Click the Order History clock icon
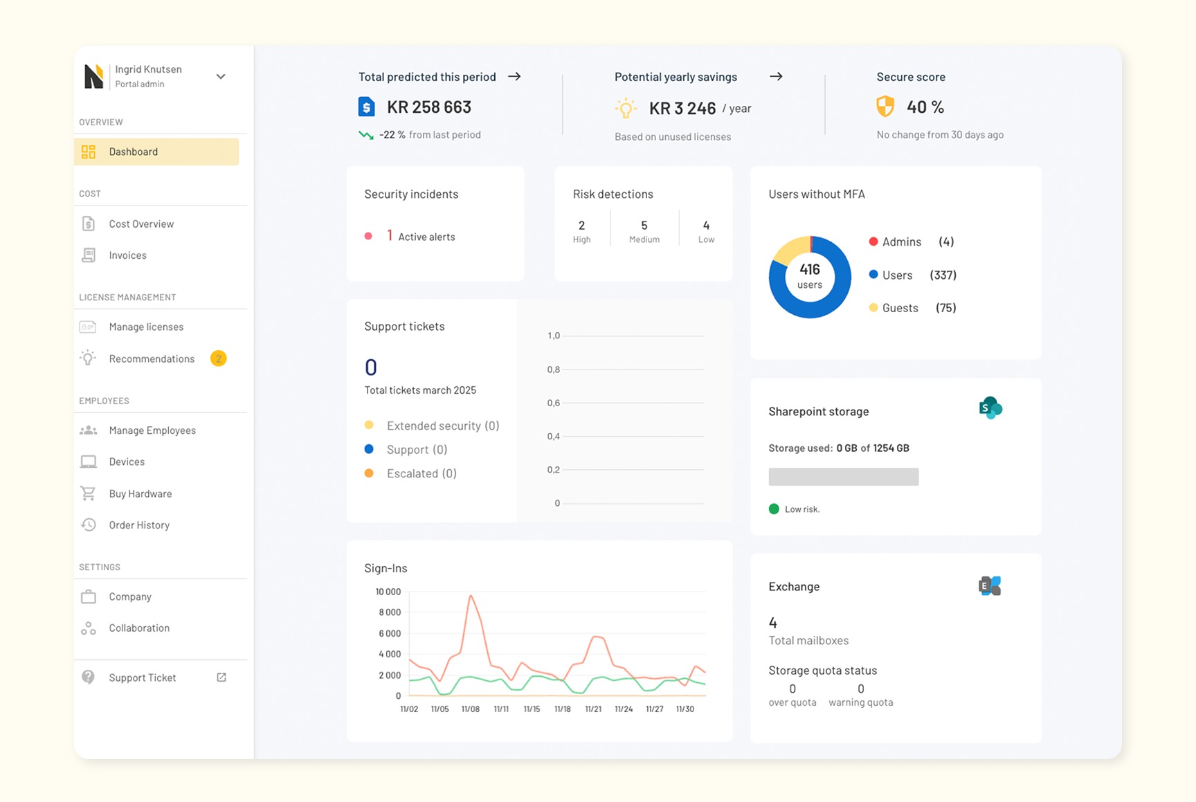 click(89, 525)
